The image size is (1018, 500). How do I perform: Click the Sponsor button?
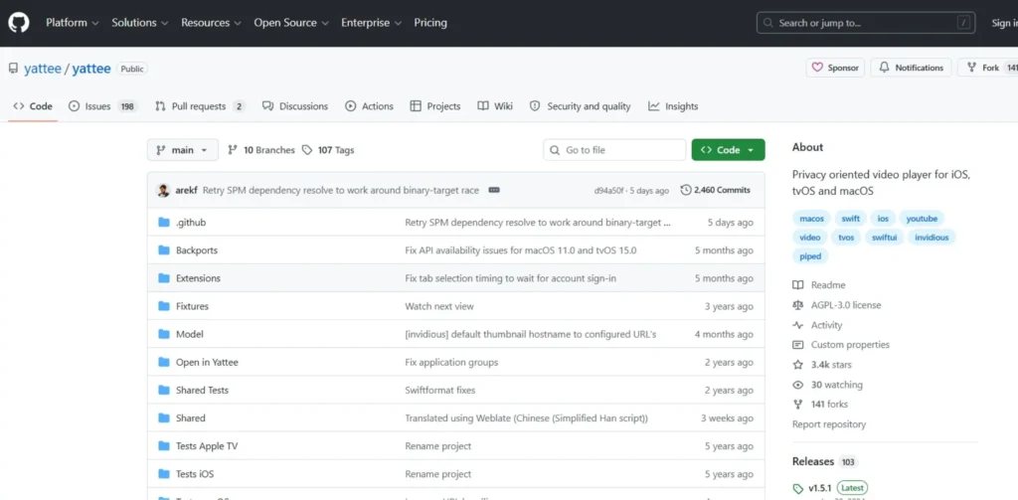835,68
